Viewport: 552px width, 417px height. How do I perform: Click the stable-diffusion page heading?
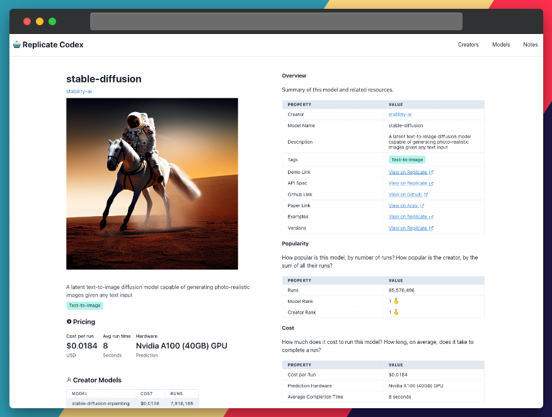tap(104, 79)
